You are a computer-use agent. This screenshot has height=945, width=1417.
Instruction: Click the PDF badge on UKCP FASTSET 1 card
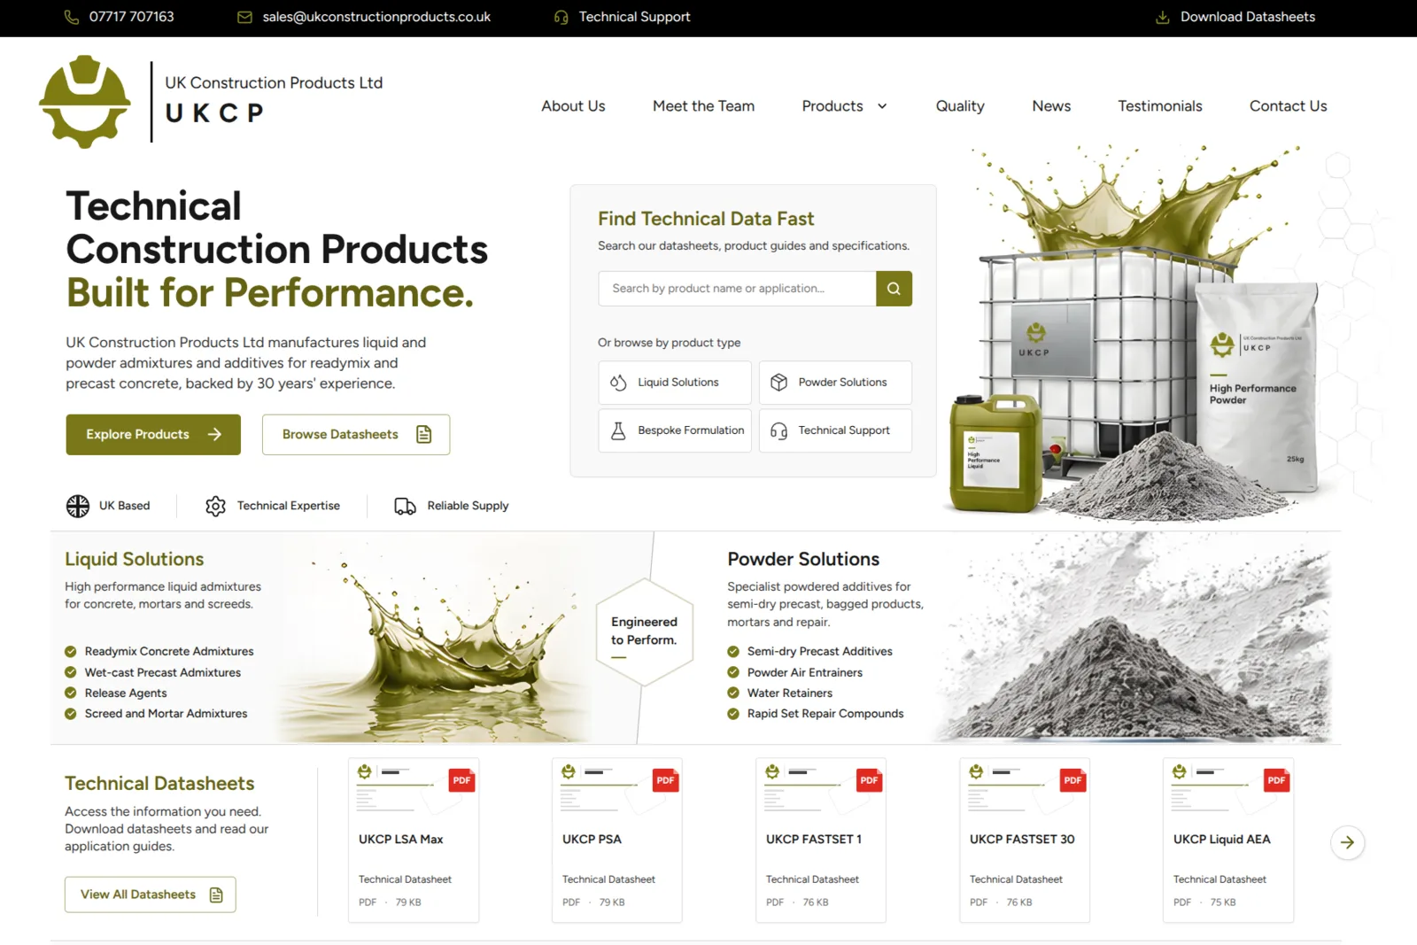[869, 780]
